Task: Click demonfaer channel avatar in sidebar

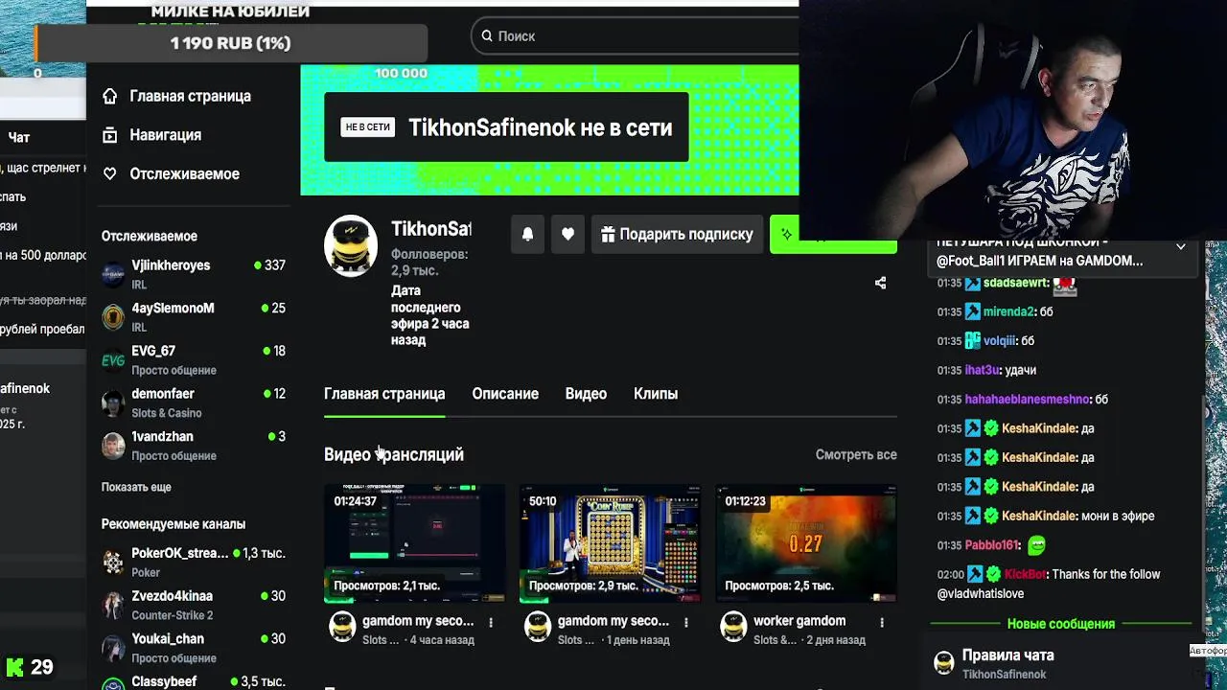Action: [113, 402]
